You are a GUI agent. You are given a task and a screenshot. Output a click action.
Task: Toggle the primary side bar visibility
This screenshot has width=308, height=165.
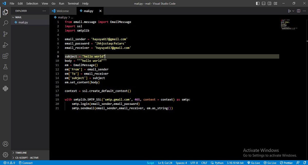point(257,3)
